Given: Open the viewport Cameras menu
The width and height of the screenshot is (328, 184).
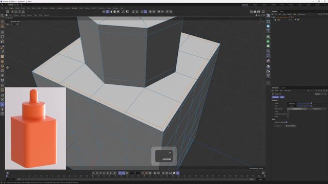Looking at the screenshot, I should click(16, 15).
